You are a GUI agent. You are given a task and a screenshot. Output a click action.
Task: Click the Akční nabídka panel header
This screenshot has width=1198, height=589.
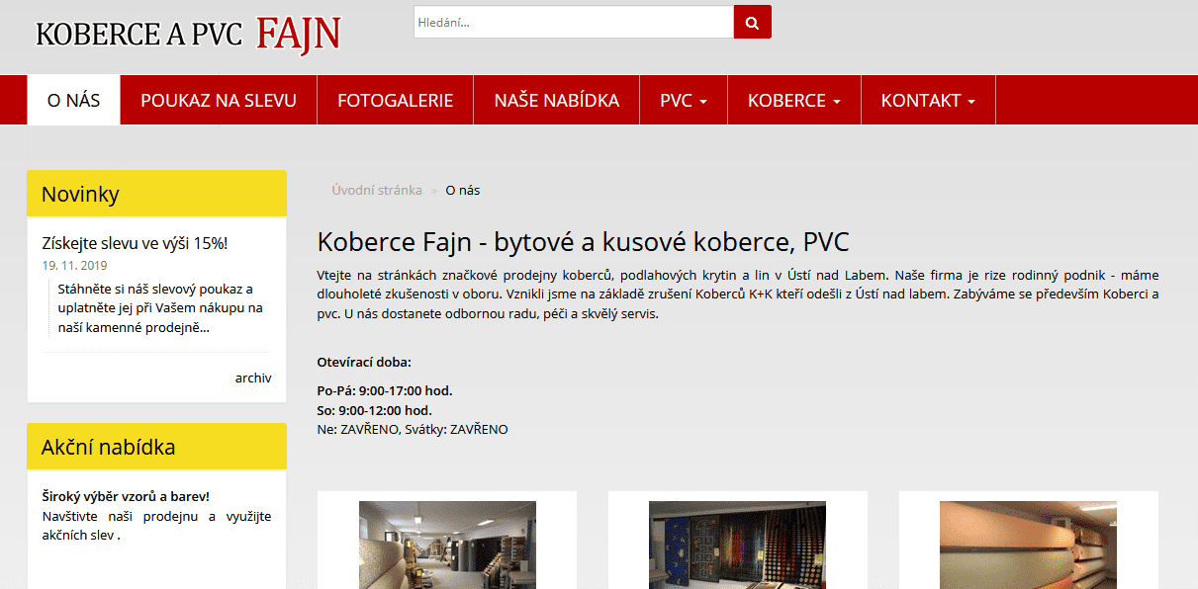(x=156, y=447)
